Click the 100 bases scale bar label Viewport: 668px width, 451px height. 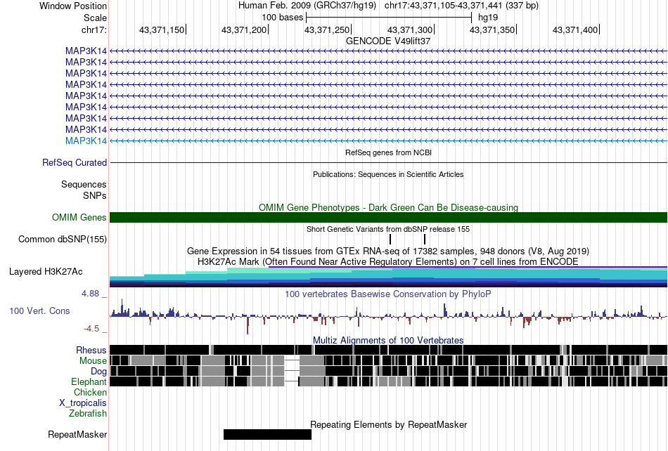click(282, 18)
